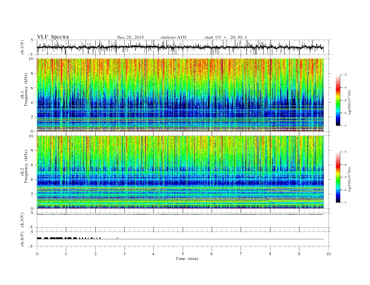Click the "-7" tick on ch.1 colorbar
Screen dimensions: 370x285
point(345,126)
